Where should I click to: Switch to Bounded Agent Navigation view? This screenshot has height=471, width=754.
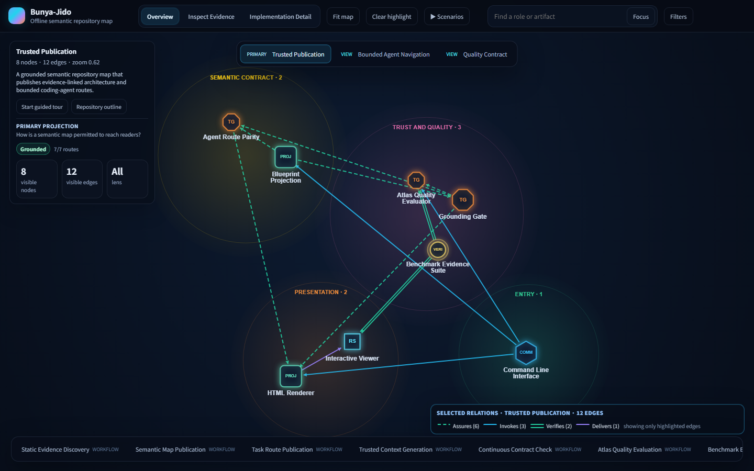tap(385, 54)
